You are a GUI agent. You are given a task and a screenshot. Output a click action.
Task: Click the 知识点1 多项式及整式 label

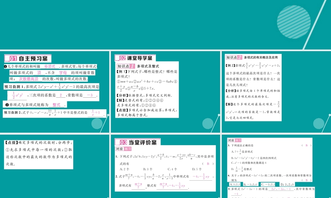138,66
